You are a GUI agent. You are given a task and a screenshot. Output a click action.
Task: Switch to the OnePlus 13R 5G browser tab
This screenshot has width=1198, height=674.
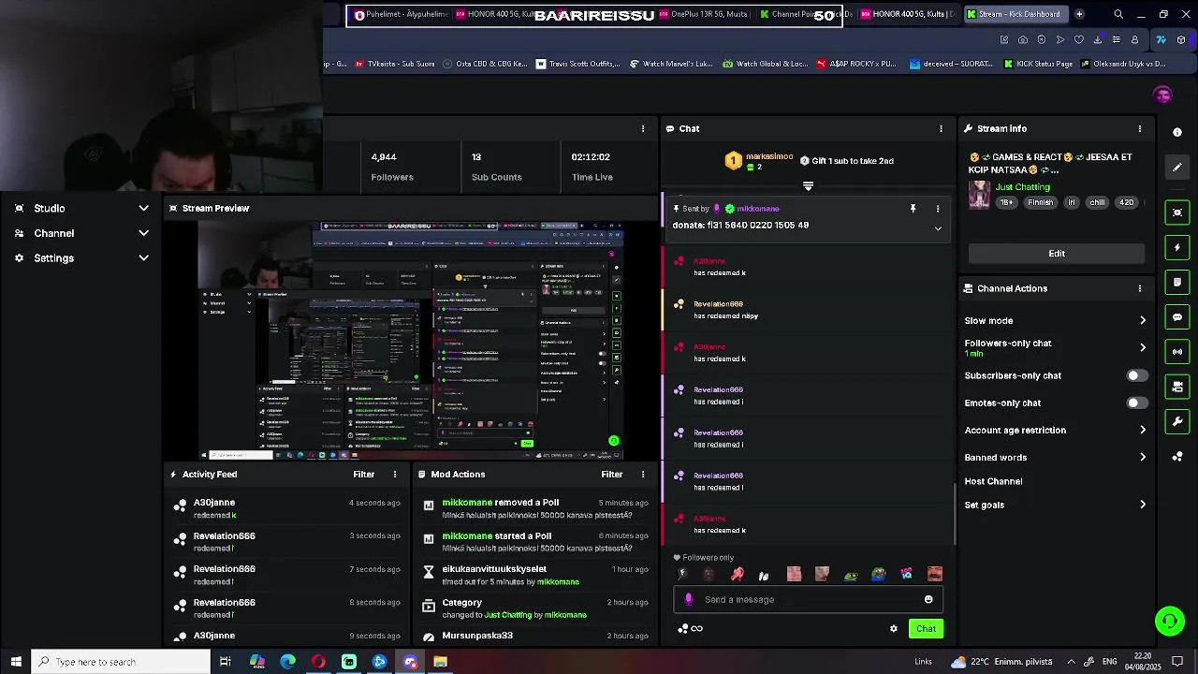coord(706,14)
